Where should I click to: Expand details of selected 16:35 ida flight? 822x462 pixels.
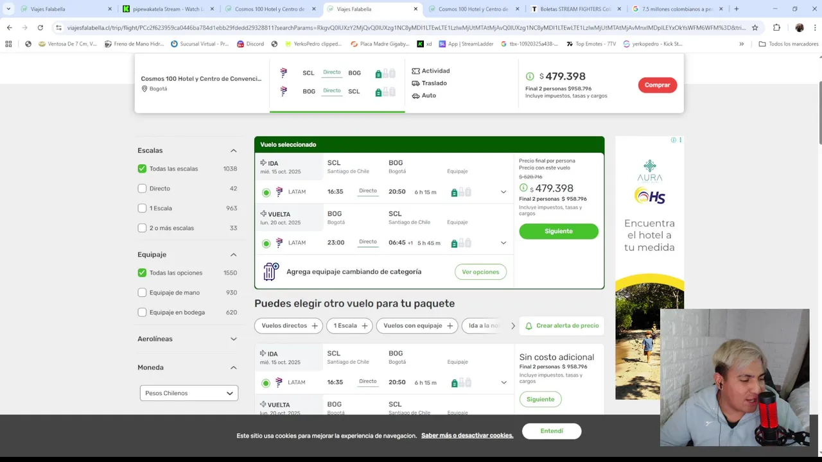tap(503, 192)
